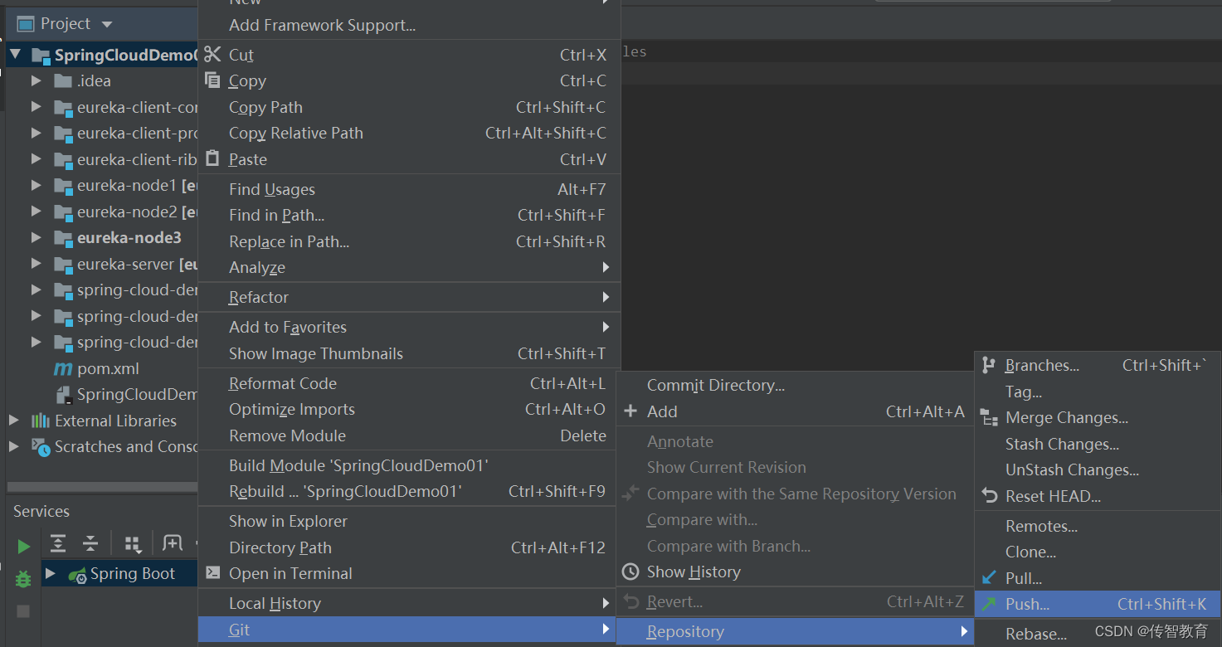Click Expand All icon in Services toolbar
Image resolution: width=1222 pixels, height=647 pixels.
(x=58, y=543)
